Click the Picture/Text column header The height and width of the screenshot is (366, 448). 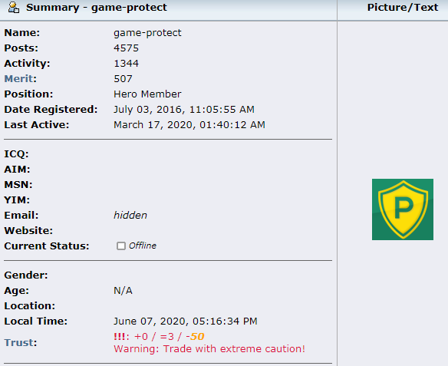403,8
